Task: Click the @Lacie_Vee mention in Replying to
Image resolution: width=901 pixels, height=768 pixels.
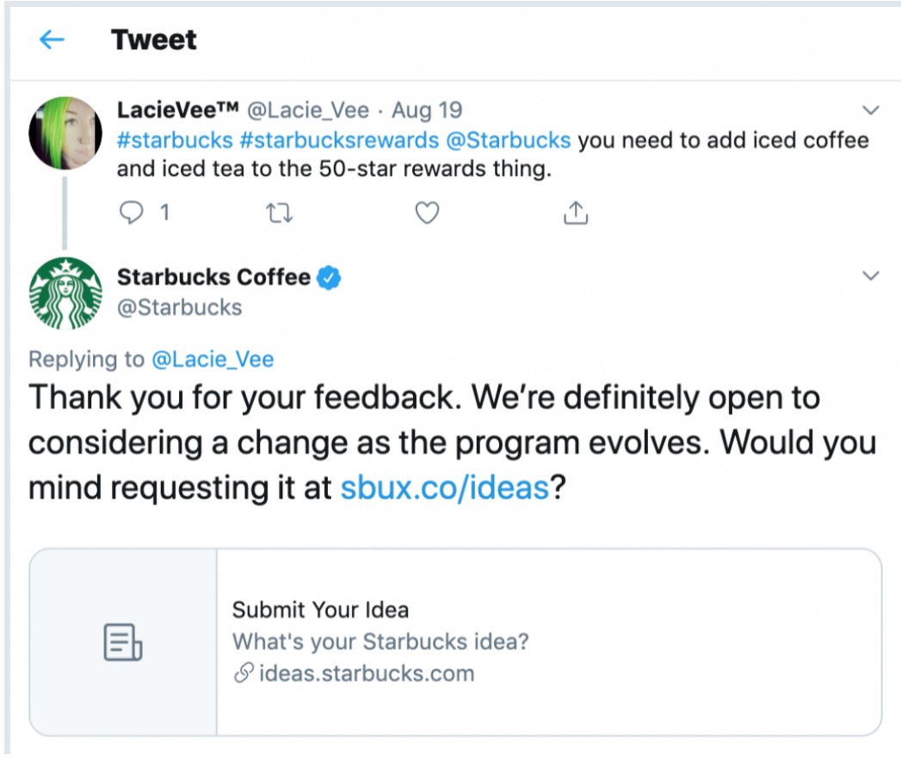Action: (x=215, y=359)
